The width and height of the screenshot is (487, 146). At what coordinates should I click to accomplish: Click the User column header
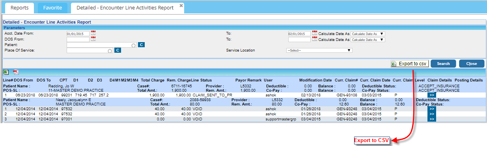coord(268,80)
